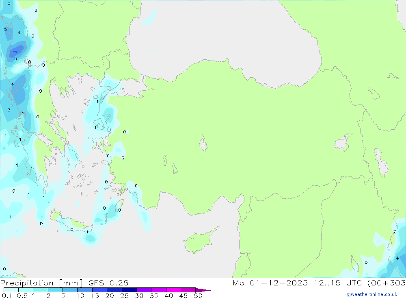
Task: Click the '0.1' legend scale label
Action: [x=7, y=296]
